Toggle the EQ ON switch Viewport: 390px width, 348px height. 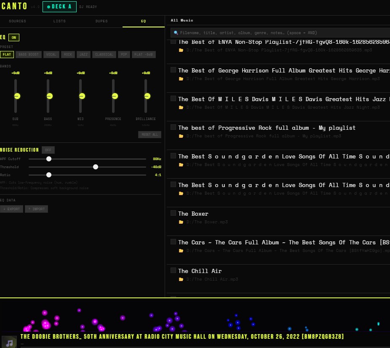pos(13,37)
